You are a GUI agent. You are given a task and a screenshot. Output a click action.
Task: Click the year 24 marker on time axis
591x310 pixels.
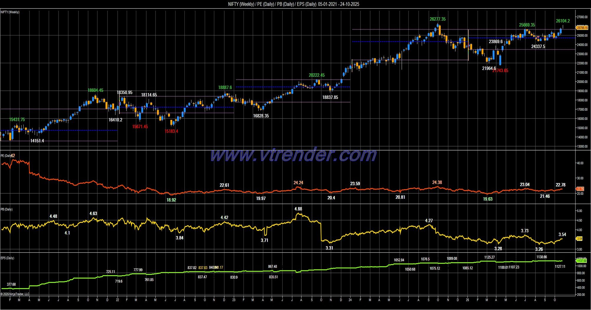coord(350,300)
